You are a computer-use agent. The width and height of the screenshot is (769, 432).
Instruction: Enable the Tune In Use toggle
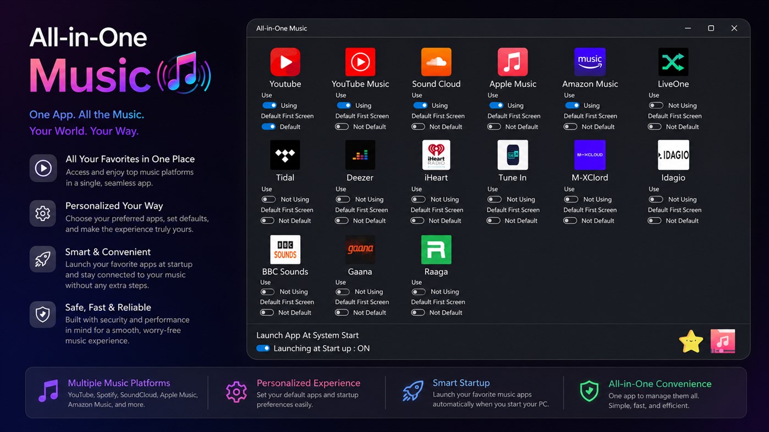[495, 199]
